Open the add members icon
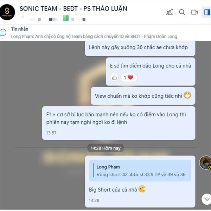Screen dimensions: 211x211 click(170, 12)
